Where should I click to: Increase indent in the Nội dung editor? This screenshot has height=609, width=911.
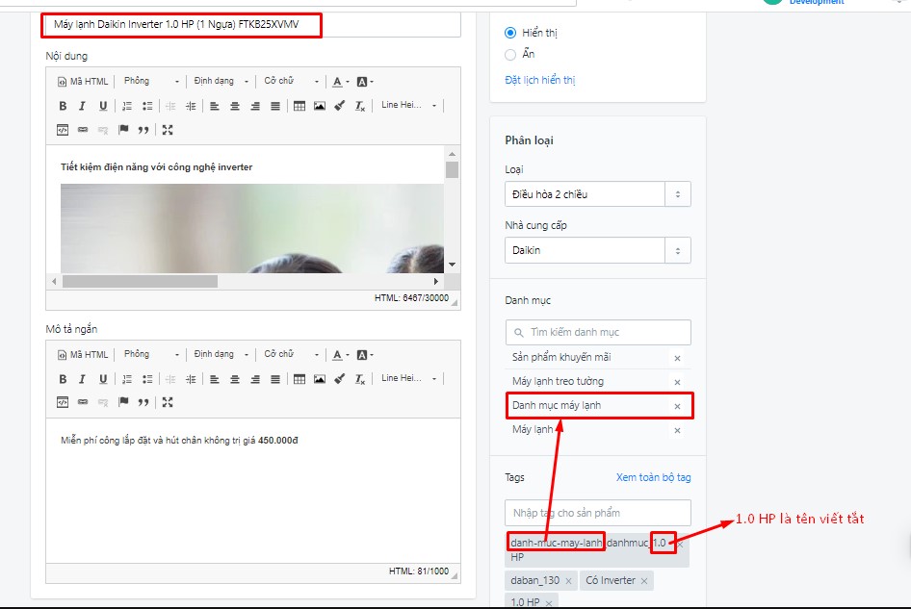(x=191, y=106)
